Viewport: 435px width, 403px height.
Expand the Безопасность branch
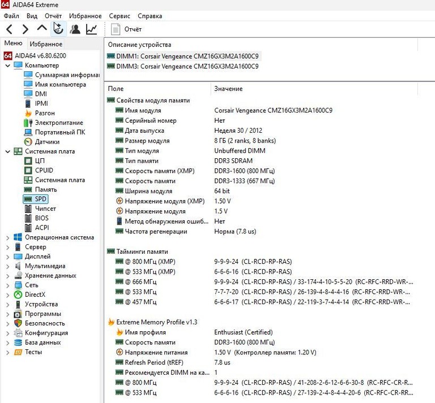click(8, 323)
